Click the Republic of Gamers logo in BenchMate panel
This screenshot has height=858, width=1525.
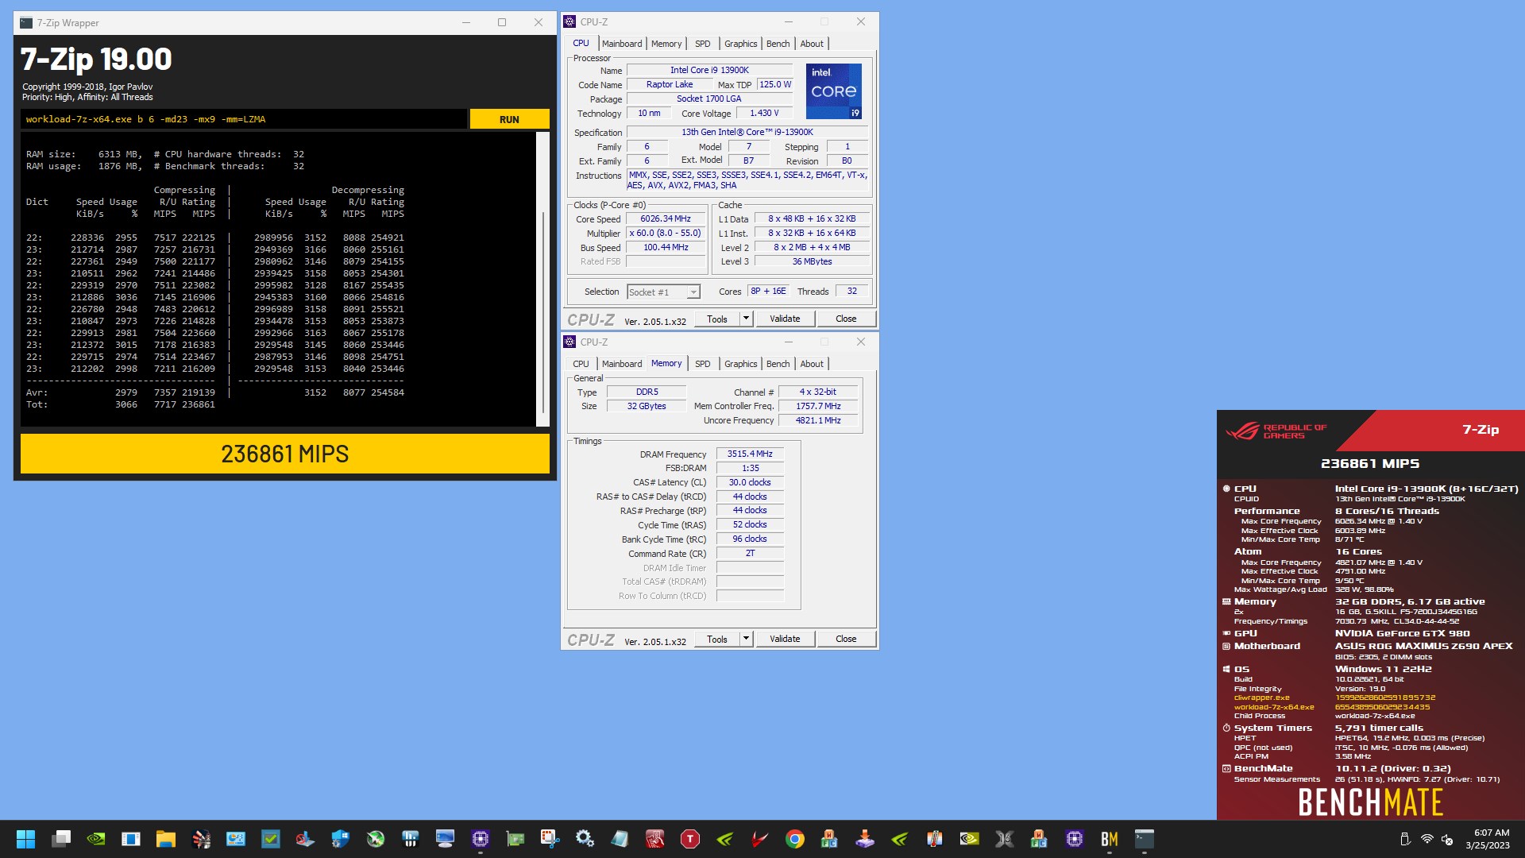pos(1276,431)
